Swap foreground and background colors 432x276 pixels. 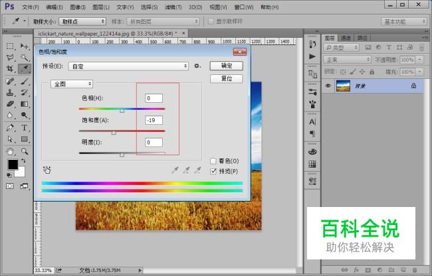[x=23, y=161]
